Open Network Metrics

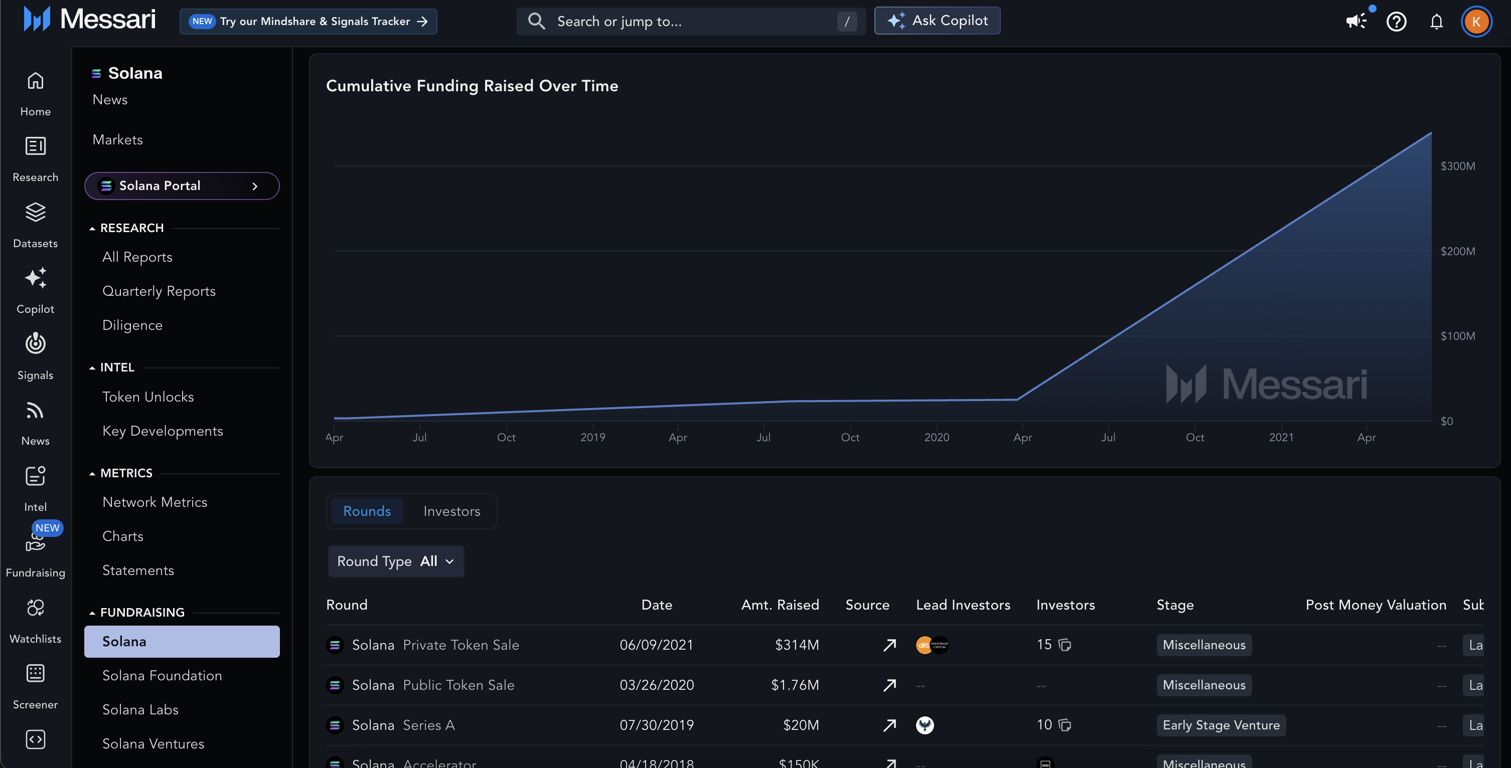tap(155, 502)
